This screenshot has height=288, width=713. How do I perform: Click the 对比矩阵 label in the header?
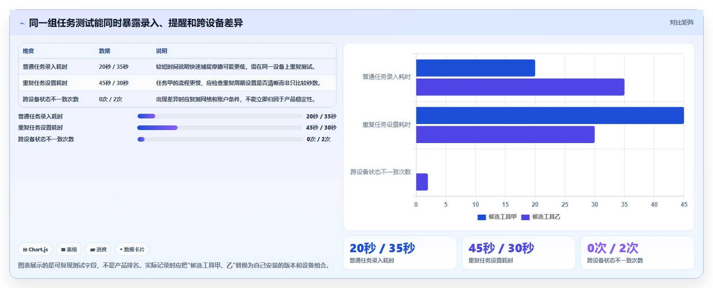click(681, 23)
